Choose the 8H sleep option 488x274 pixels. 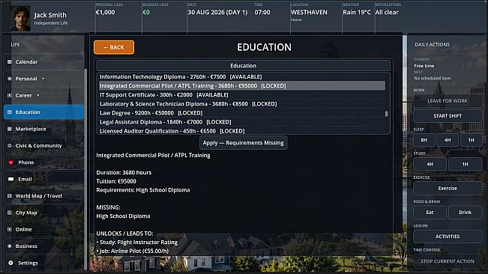pyautogui.click(x=424, y=140)
